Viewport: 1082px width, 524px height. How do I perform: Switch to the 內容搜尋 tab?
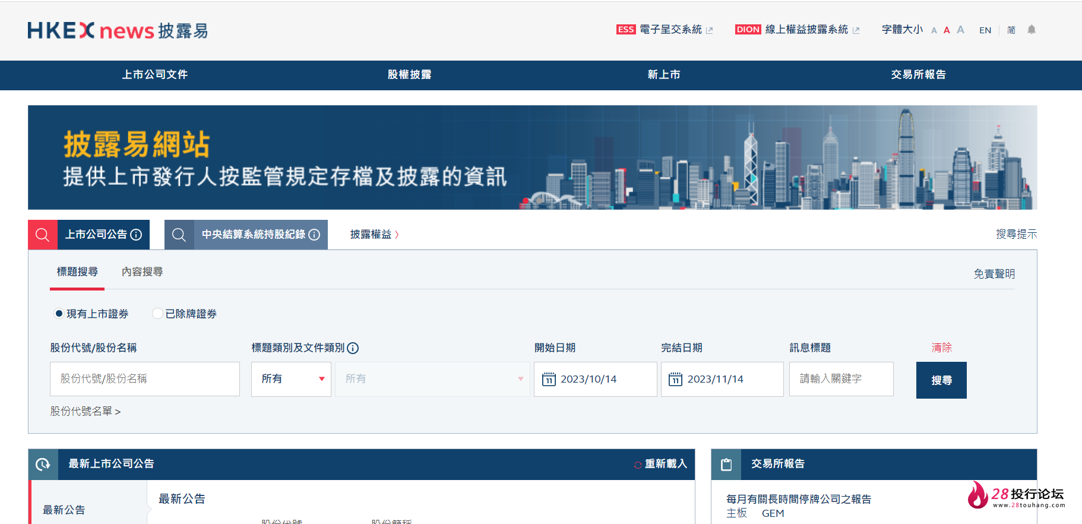[142, 272]
